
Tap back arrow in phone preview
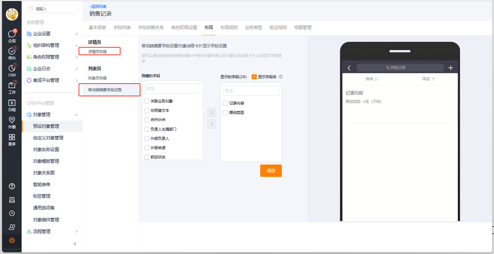click(x=349, y=68)
